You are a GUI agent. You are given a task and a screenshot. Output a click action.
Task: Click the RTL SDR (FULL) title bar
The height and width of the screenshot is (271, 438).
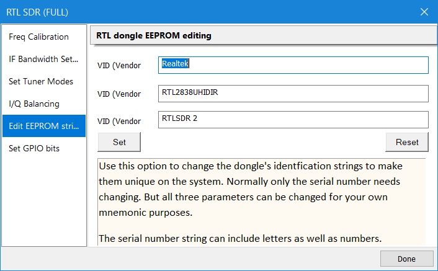click(x=186, y=12)
